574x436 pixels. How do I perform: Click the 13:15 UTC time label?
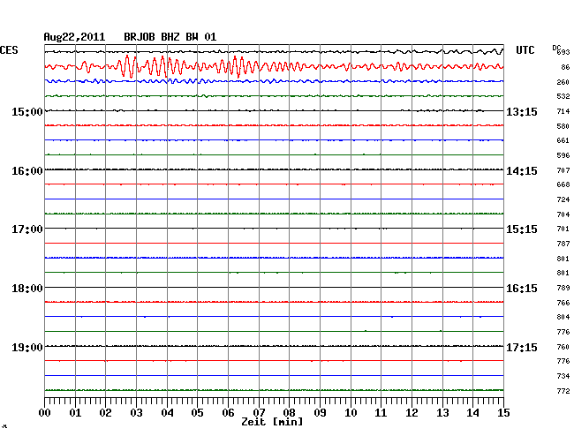[x=522, y=111]
